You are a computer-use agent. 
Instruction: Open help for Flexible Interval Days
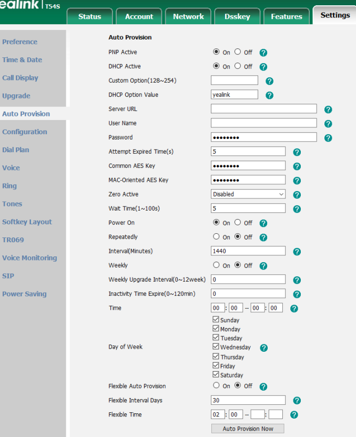[297, 401]
